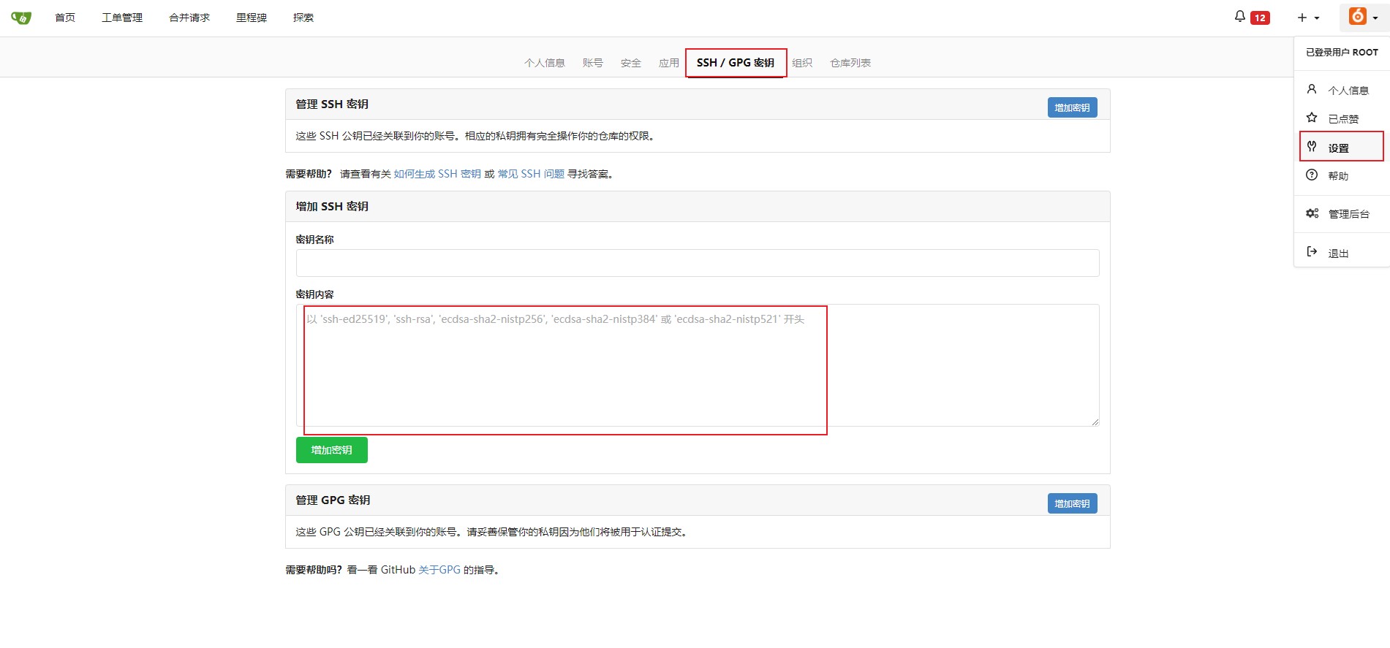Select 退出 in user dropdown menu
1390x648 pixels.
pos(1342,253)
